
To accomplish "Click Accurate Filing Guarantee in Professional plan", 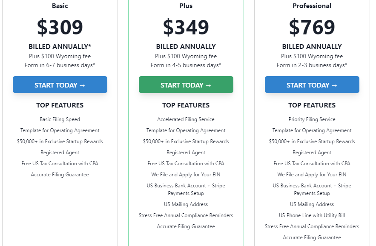I will click(x=312, y=238).
